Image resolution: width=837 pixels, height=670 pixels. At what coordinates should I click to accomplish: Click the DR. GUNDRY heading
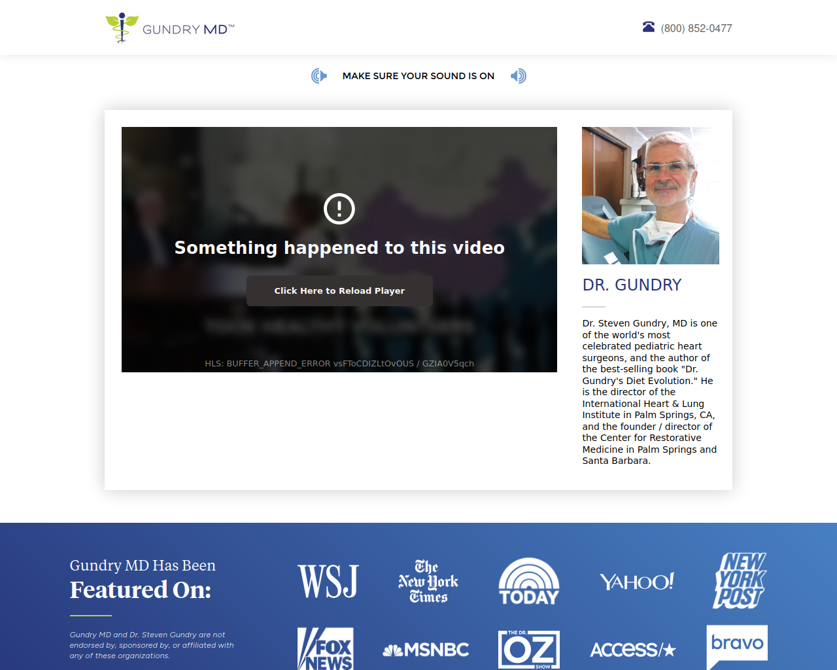pyautogui.click(x=632, y=285)
